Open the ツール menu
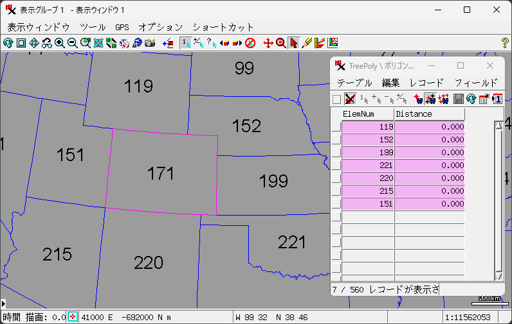Viewport: 512px width, 324px height. click(x=93, y=27)
